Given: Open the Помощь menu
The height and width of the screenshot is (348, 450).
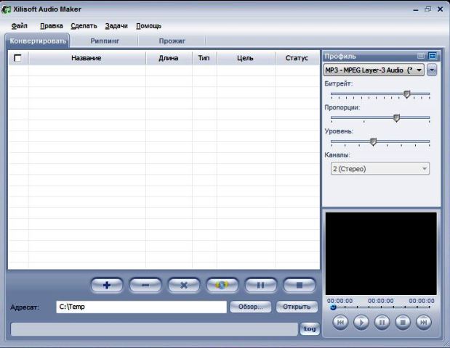Looking at the screenshot, I should coord(148,26).
